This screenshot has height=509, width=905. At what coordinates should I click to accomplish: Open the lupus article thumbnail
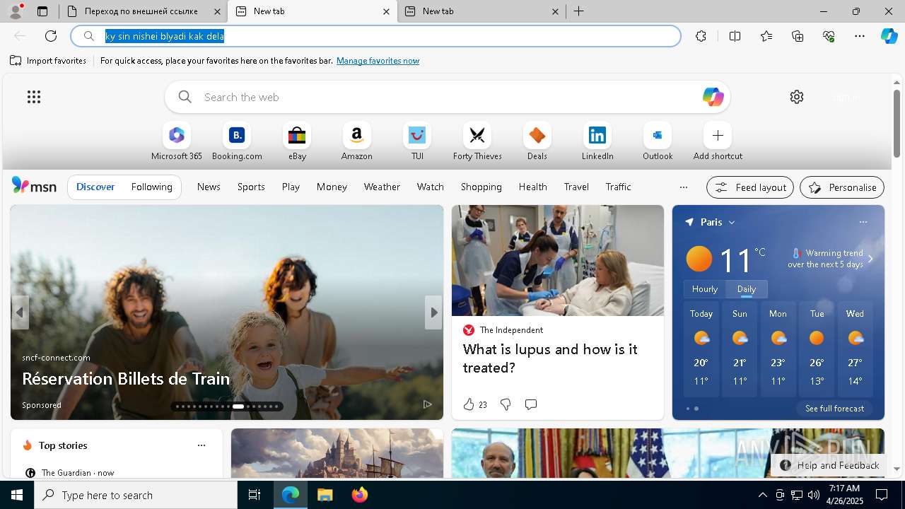558,260
